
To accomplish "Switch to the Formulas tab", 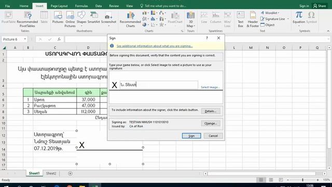I will click(81, 6).
